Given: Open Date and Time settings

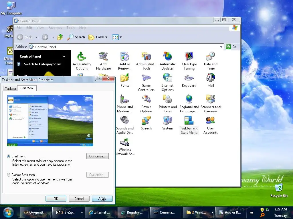Looking at the screenshot, I should tap(211, 61).
